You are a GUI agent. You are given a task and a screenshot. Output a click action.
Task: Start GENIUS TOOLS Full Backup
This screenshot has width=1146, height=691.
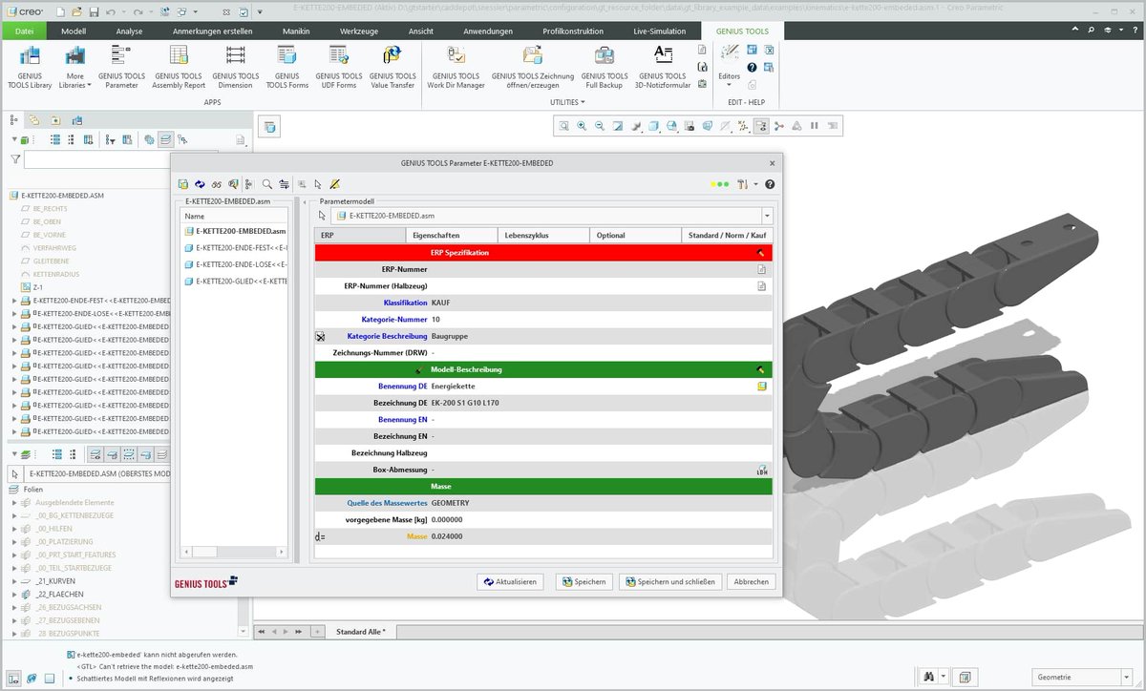click(605, 67)
